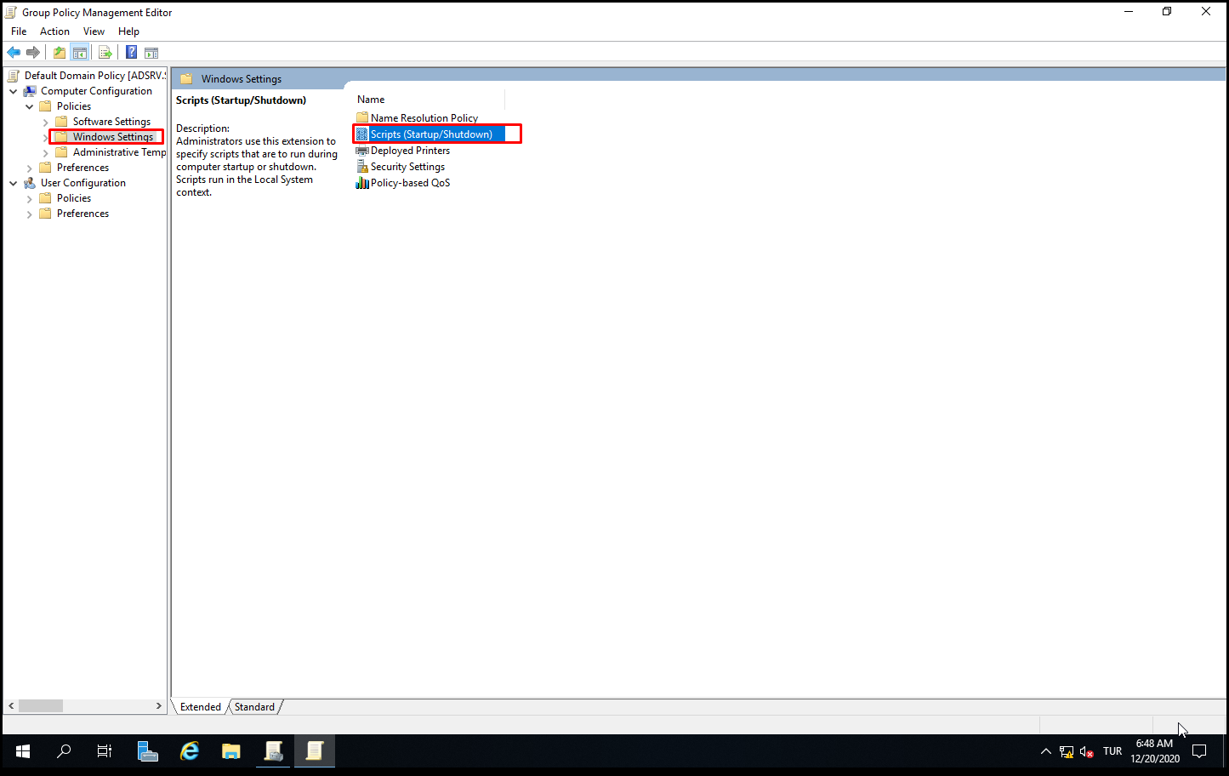1229x776 pixels.
Task: Click the Administrative Templates folder icon
Action: pos(61,152)
